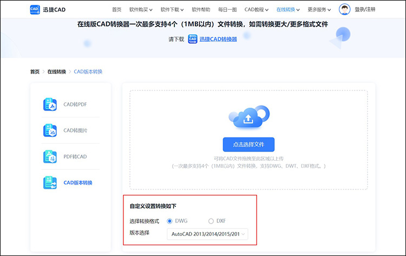The width and height of the screenshot is (406, 256).
Task: Open the 版本选择 AutoCAD version dropdown
Action: 207,234
